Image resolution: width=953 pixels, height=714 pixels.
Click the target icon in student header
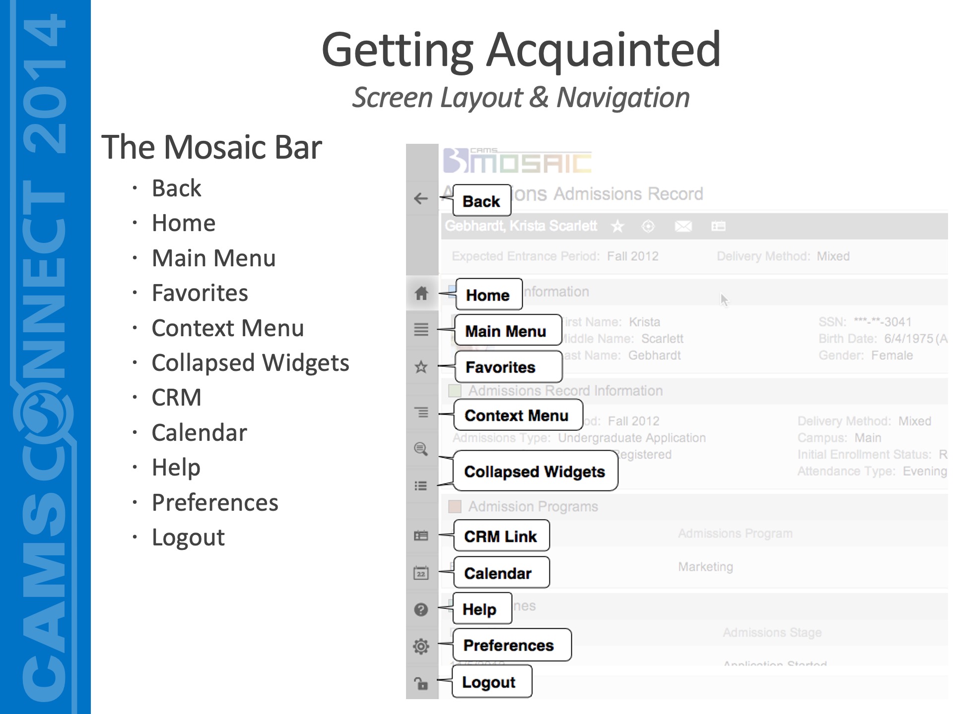pyautogui.click(x=648, y=227)
